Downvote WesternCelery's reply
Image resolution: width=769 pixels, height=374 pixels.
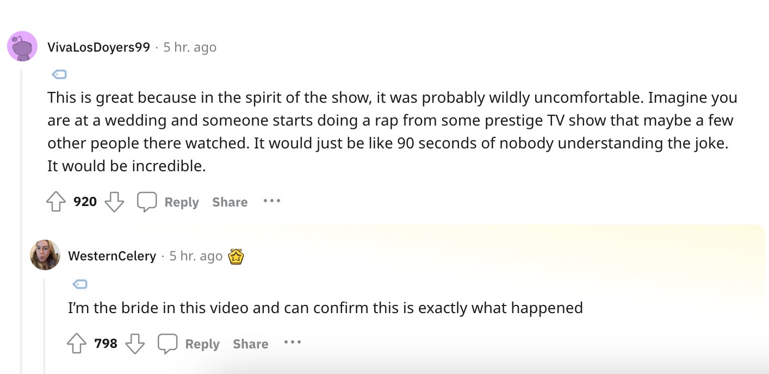coord(135,344)
